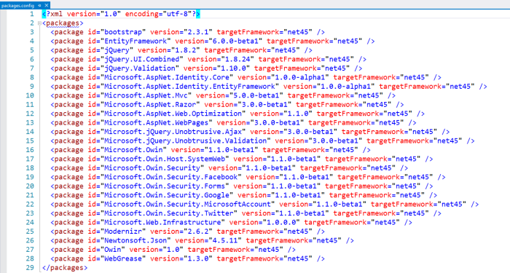Click the "jQuery.UI.Combined" package id

tap(142, 60)
